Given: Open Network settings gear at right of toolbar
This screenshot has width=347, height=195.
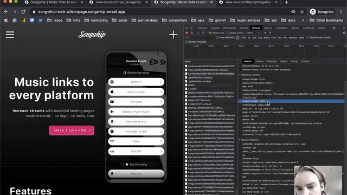Looking at the screenshot, I should pos(344,33).
